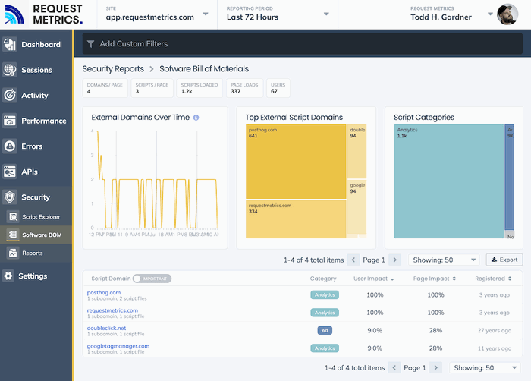Viewport: 531px width, 381px height.
Task: Open Activity from sidebar
Action: point(36,96)
